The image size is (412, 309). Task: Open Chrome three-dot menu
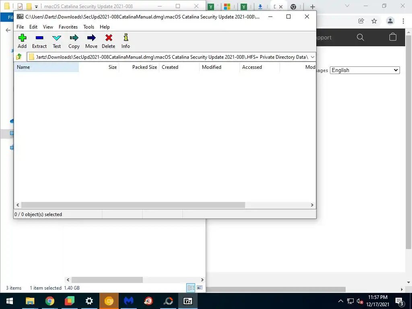[403, 21]
